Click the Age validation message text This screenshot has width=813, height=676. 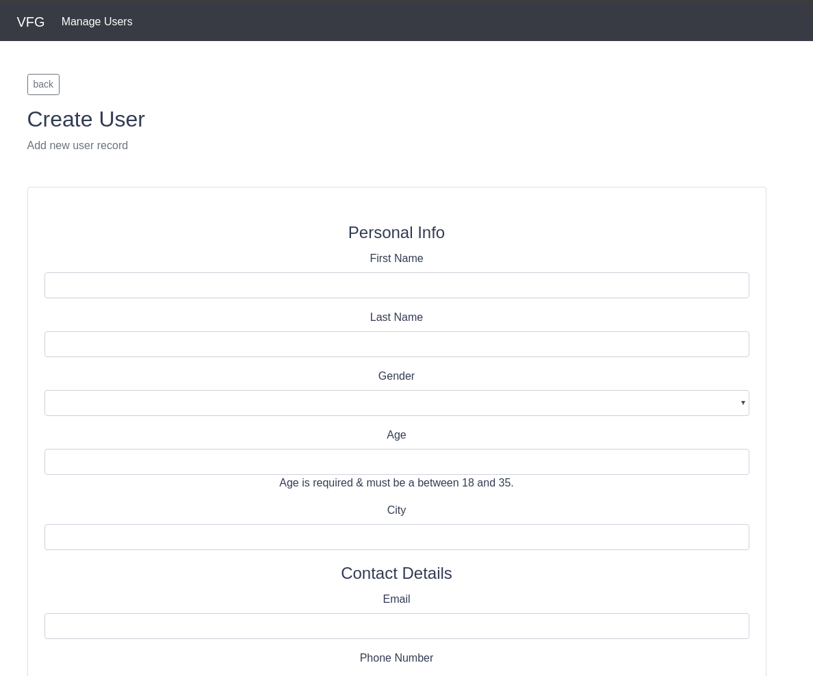point(396,482)
